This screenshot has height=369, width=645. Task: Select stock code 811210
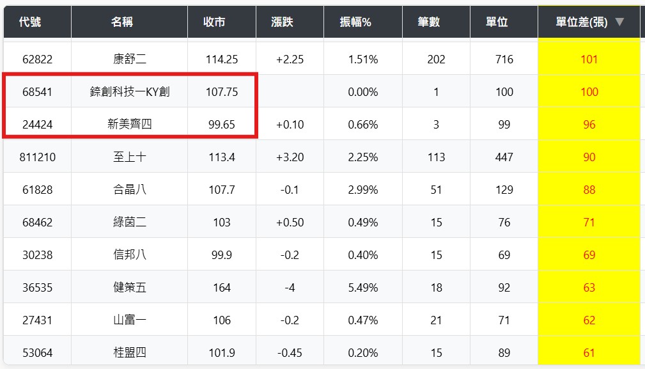tap(37, 157)
